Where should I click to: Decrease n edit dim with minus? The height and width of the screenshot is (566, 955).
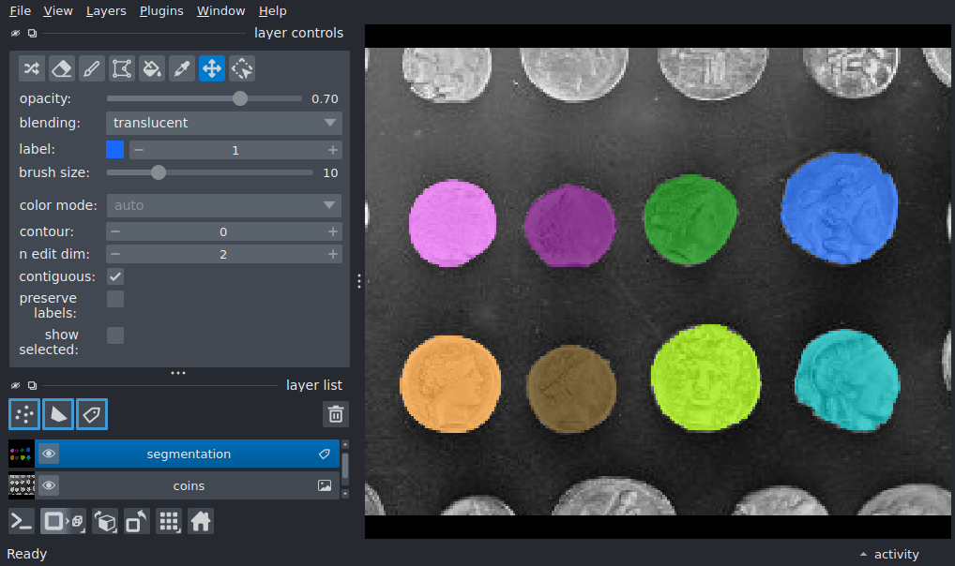[x=115, y=254]
